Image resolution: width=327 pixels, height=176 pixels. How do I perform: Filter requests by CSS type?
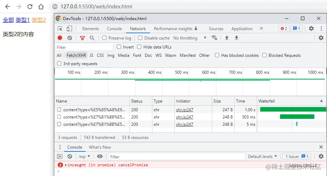point(100,55)
